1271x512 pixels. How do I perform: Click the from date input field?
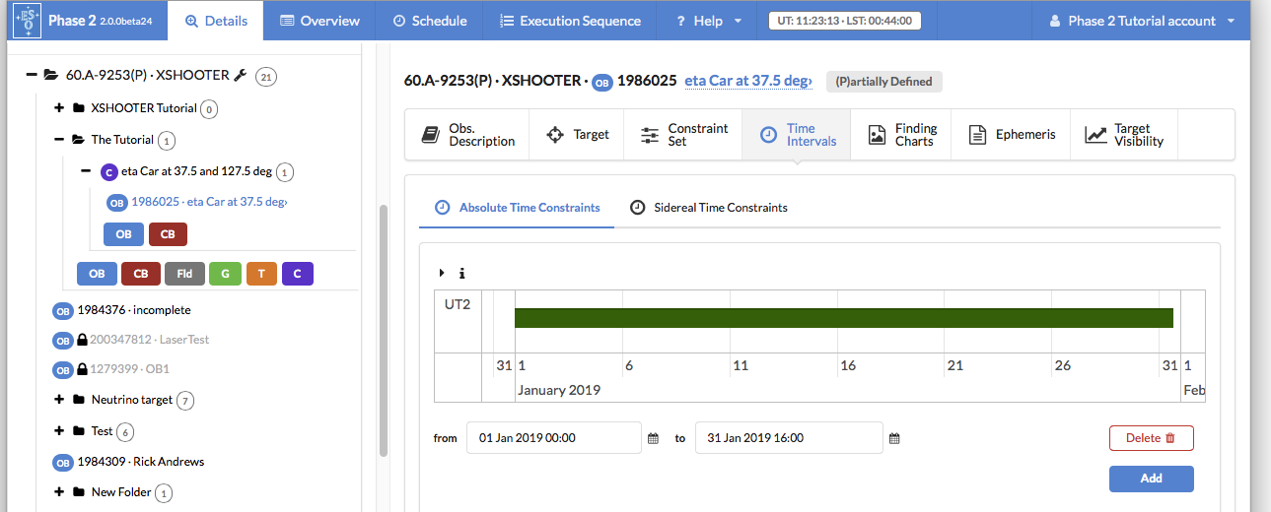click(x=553, y=438)
